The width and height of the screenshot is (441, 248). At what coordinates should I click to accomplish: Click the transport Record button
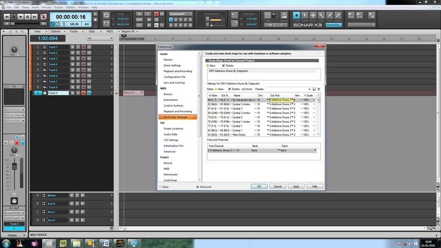(44, 17)
